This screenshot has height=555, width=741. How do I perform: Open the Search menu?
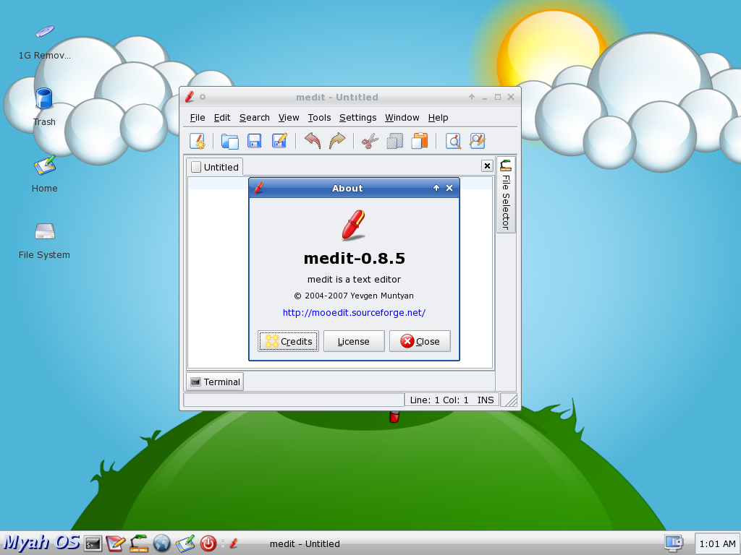tap(254, 118)
